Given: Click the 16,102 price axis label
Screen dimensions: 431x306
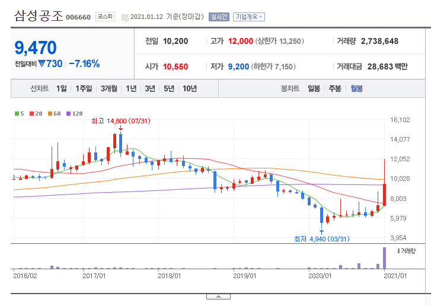Looking at the screenshot, I should pyautogui.click(x=400, y=120).
